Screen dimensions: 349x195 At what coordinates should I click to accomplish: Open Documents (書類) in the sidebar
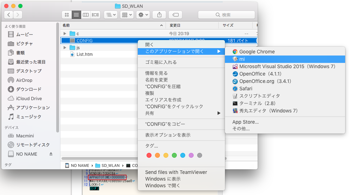coord(17,53)
